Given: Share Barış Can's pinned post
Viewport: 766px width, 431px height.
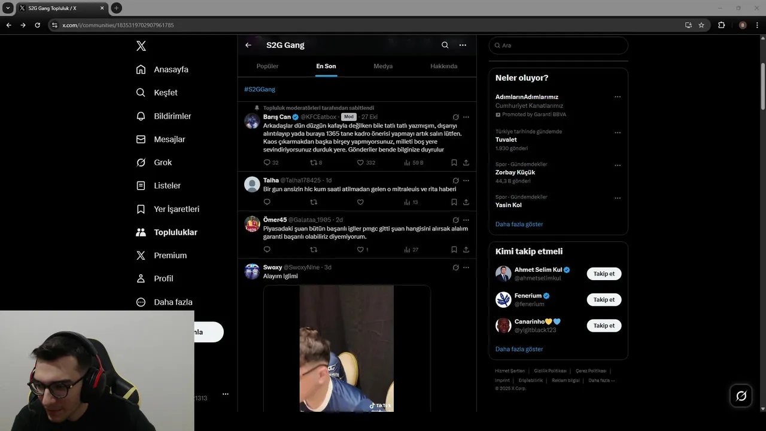Looking at the screenshot, I should [466, 162].
